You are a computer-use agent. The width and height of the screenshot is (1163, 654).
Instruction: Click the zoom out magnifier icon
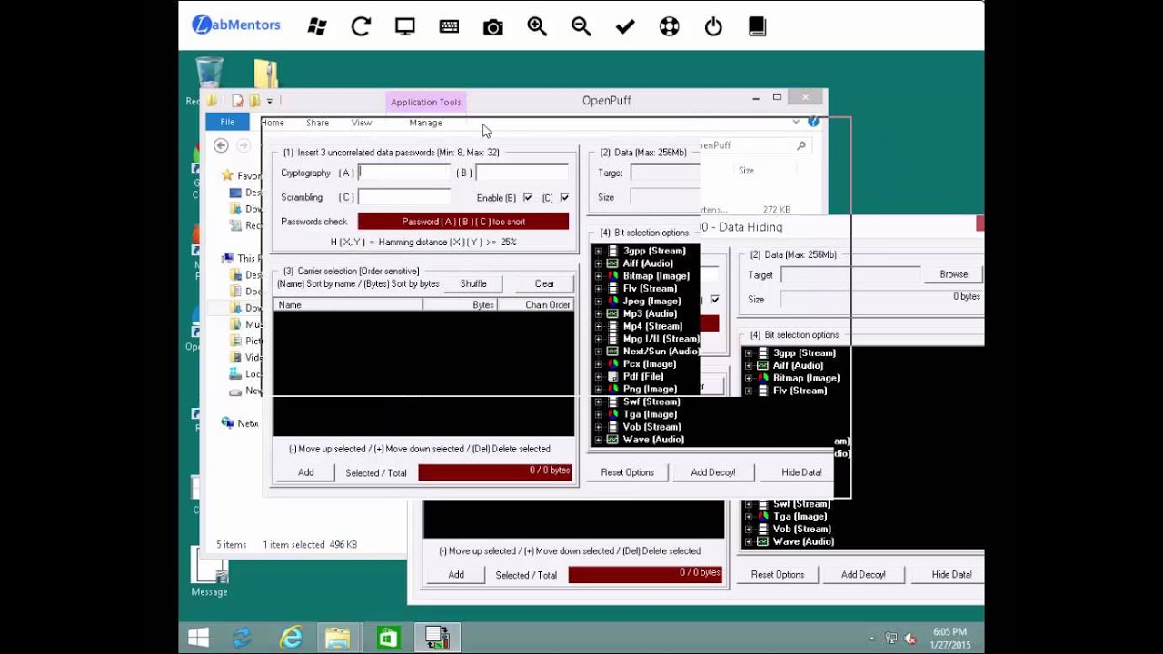[x=581, y=26]
